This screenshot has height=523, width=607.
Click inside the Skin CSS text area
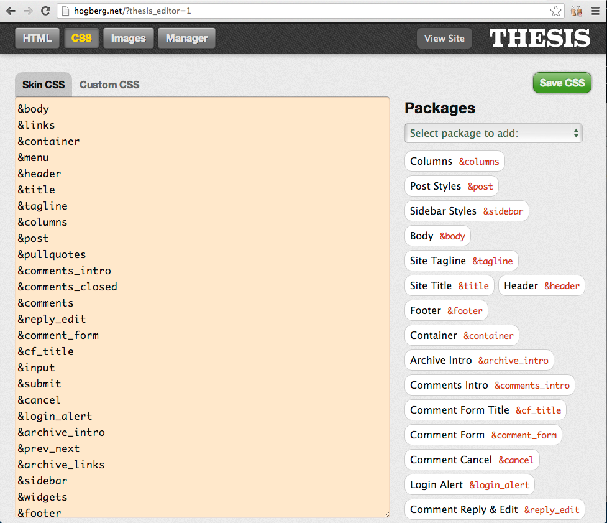pyautogui.click(x=202, y=307)
